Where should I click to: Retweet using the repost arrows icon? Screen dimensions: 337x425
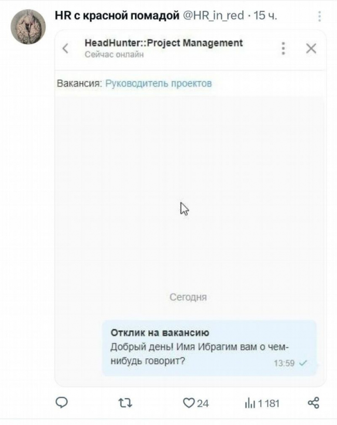pos(125,403)
